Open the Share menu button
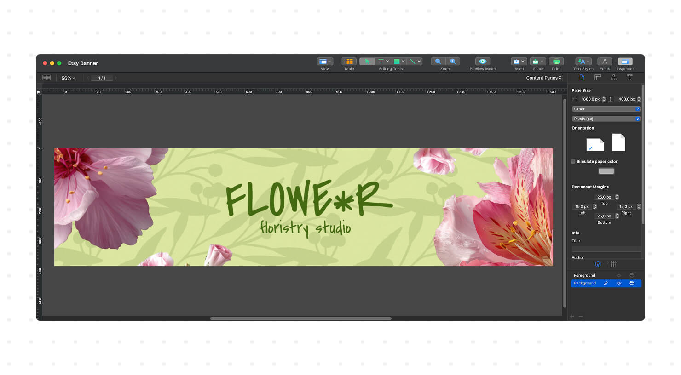 click(538, 62)
